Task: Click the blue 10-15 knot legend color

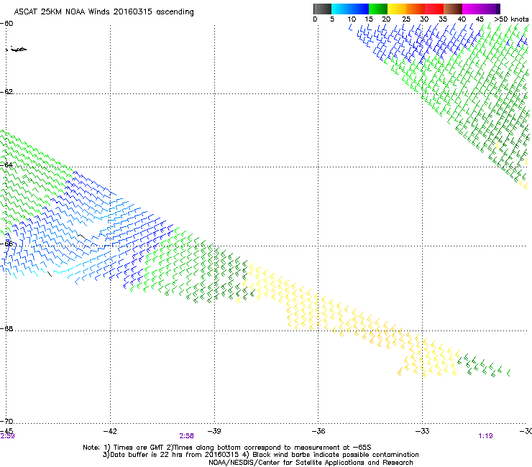Action: tap(359, 9)
